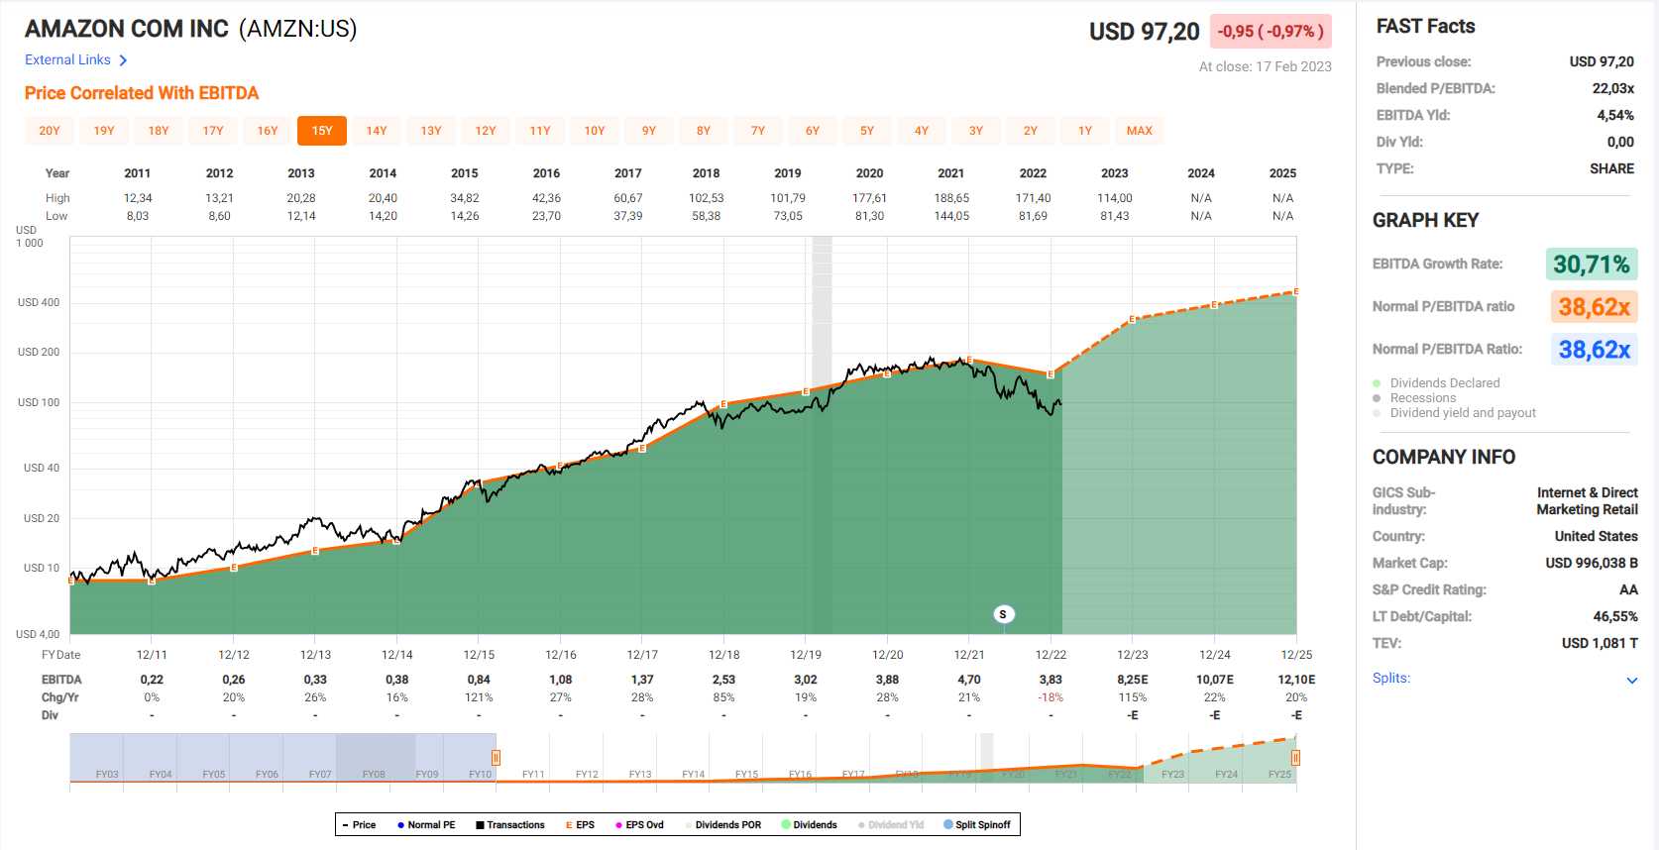Toggle Dividend yield and payout key item
The width and height of the screenshot is (1659, 850).
1462,413
